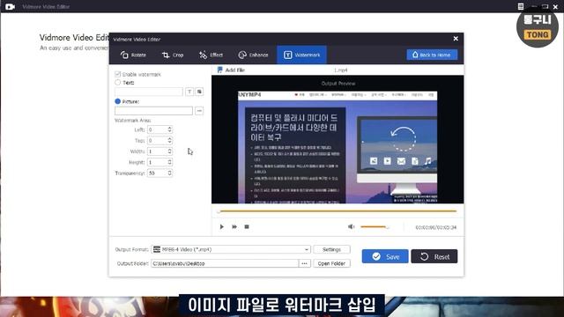Click the fast forward button

coord(234,227)
